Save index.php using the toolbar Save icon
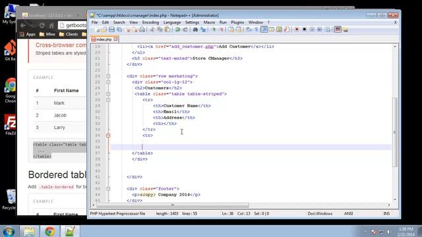Image resolution: width=422 pixels, height=237 pixels. pos(111,30)
